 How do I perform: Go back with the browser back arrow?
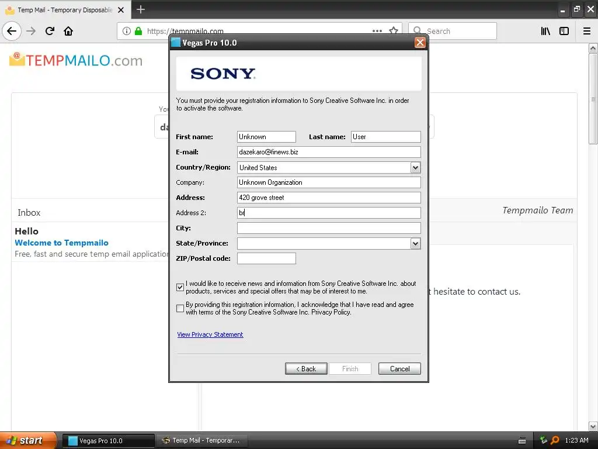click(12, 31)
